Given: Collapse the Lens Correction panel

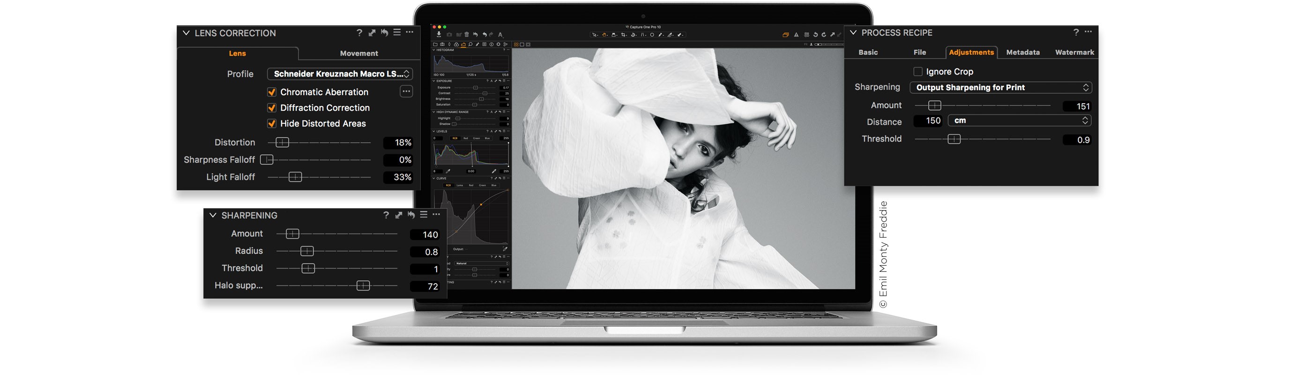Looking at the screenshot, I should (x=186, y=33).
